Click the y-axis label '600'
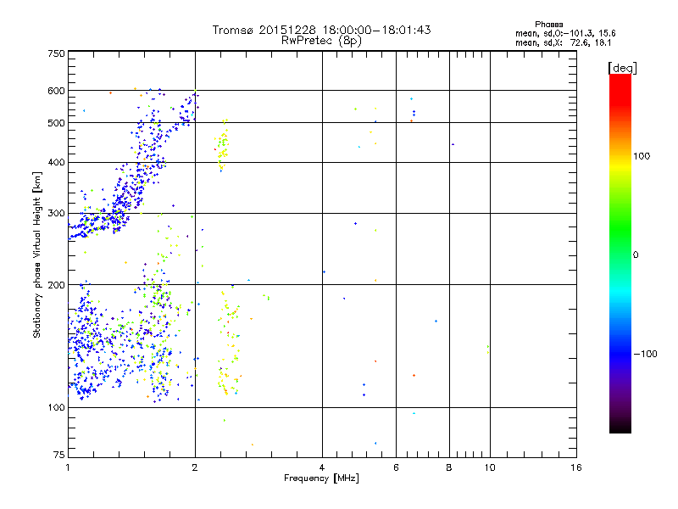Image resolution: width=678 pixels, height=509 pixels. [x=56, y=91]
